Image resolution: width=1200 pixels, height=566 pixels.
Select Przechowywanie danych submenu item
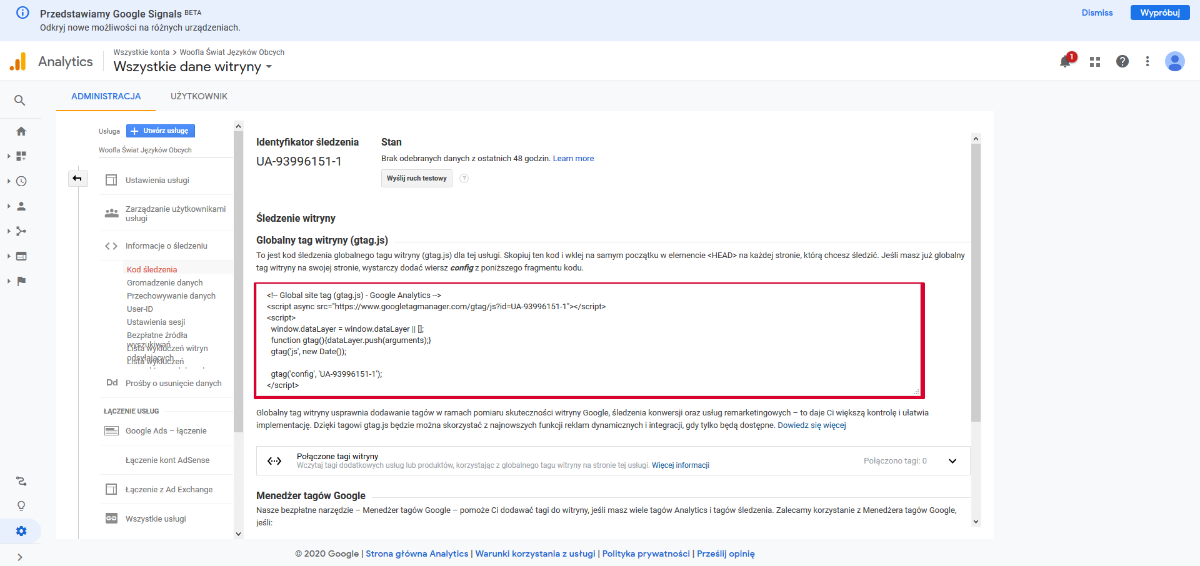(171, 296)
